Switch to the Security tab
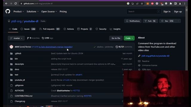 101,29
